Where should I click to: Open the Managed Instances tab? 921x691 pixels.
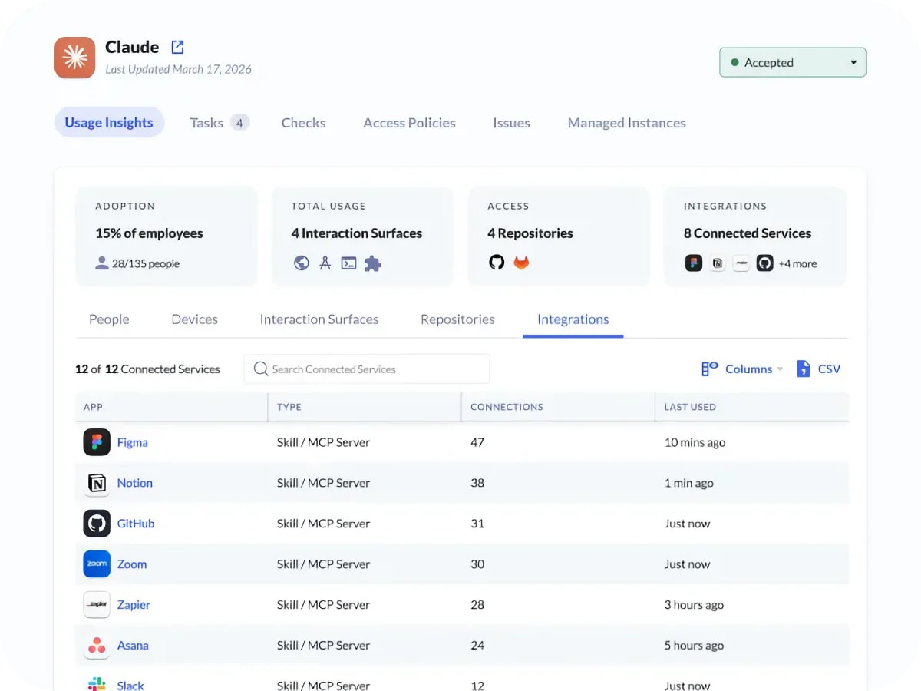tap(626, 123)
